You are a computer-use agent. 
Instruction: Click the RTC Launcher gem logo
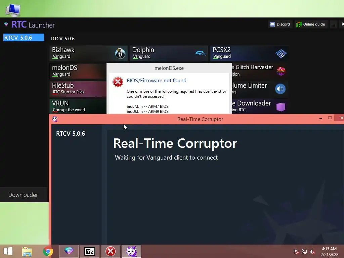click(6, 24)
